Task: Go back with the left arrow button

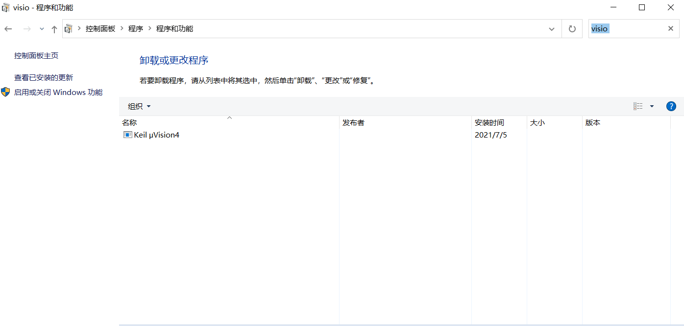Action: click(x=8, y=29)
